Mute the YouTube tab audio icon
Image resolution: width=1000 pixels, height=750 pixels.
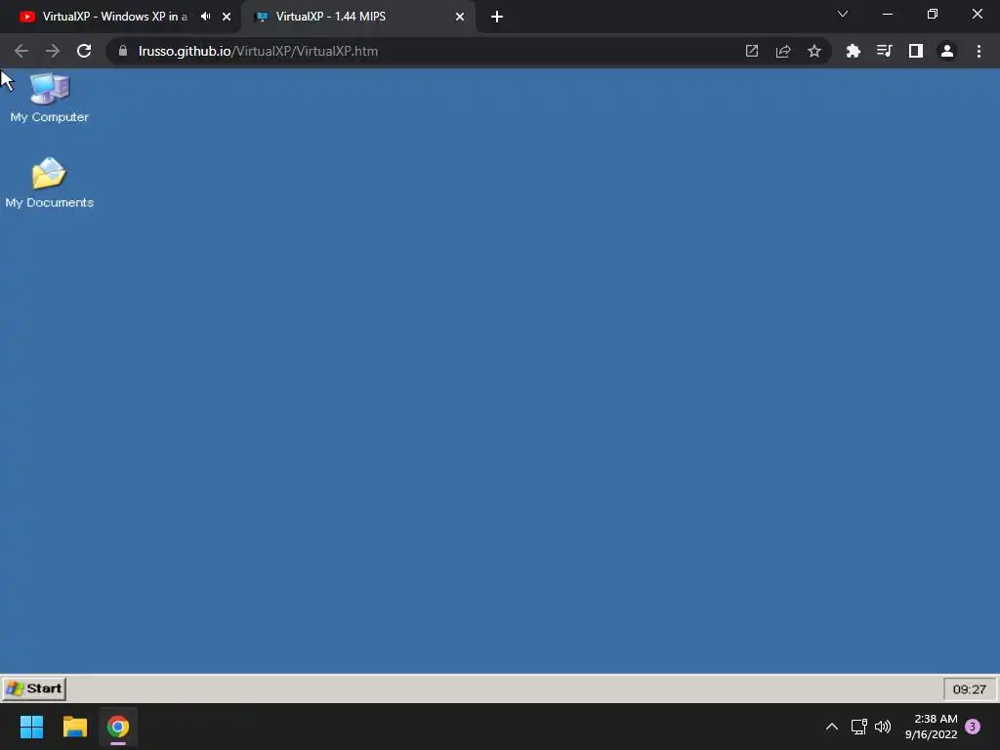205,17
